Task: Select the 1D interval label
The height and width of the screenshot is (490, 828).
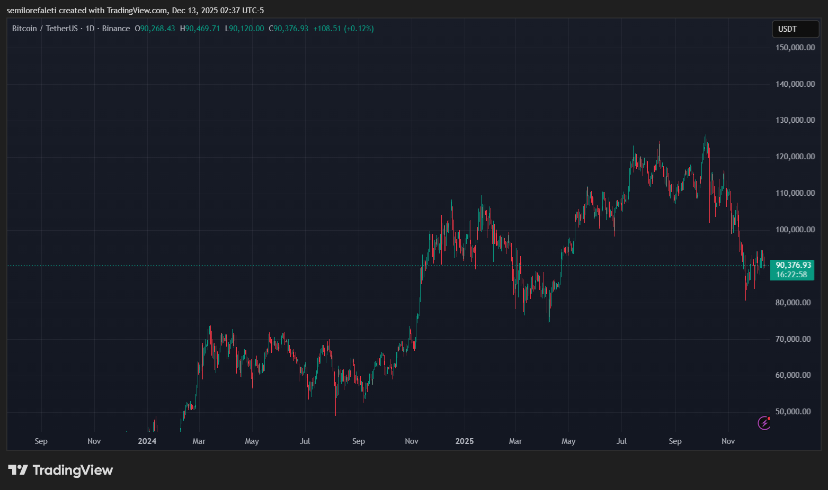Action: (x=90, y=29)
